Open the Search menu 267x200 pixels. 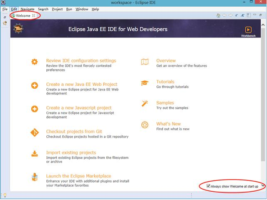(x=43, y=9)
